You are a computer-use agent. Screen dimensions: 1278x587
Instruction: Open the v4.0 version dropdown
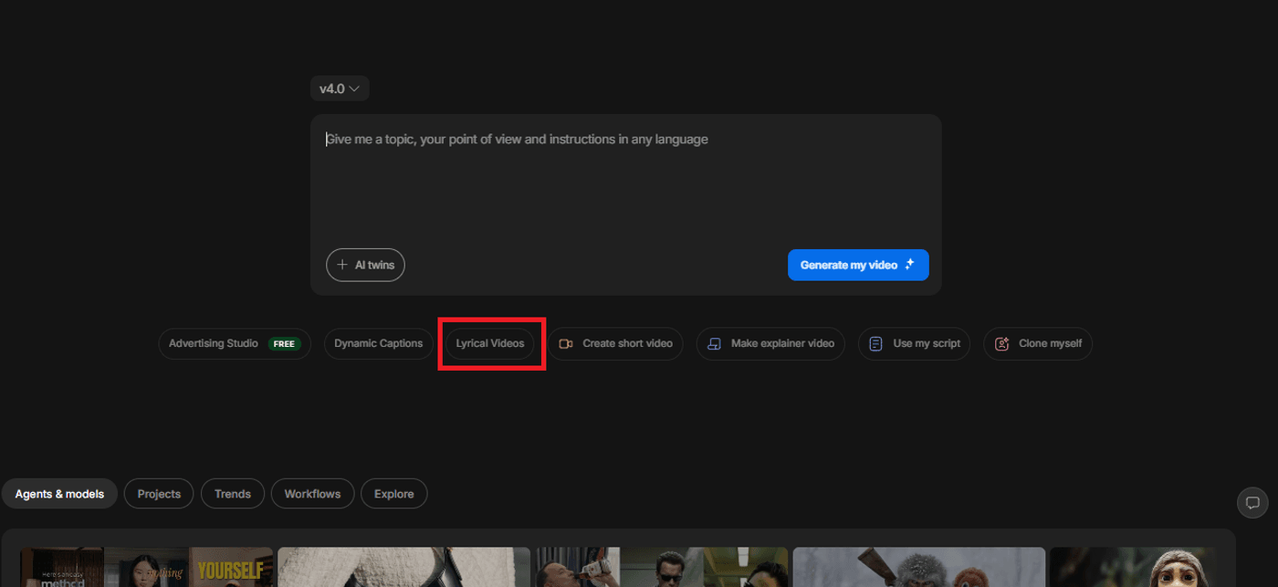pos(339,89)
